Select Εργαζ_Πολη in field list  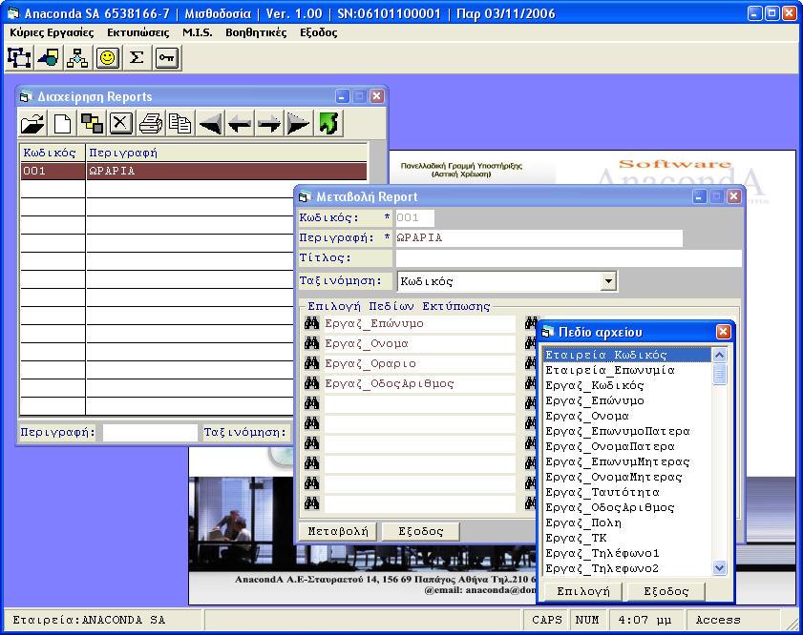626,523
